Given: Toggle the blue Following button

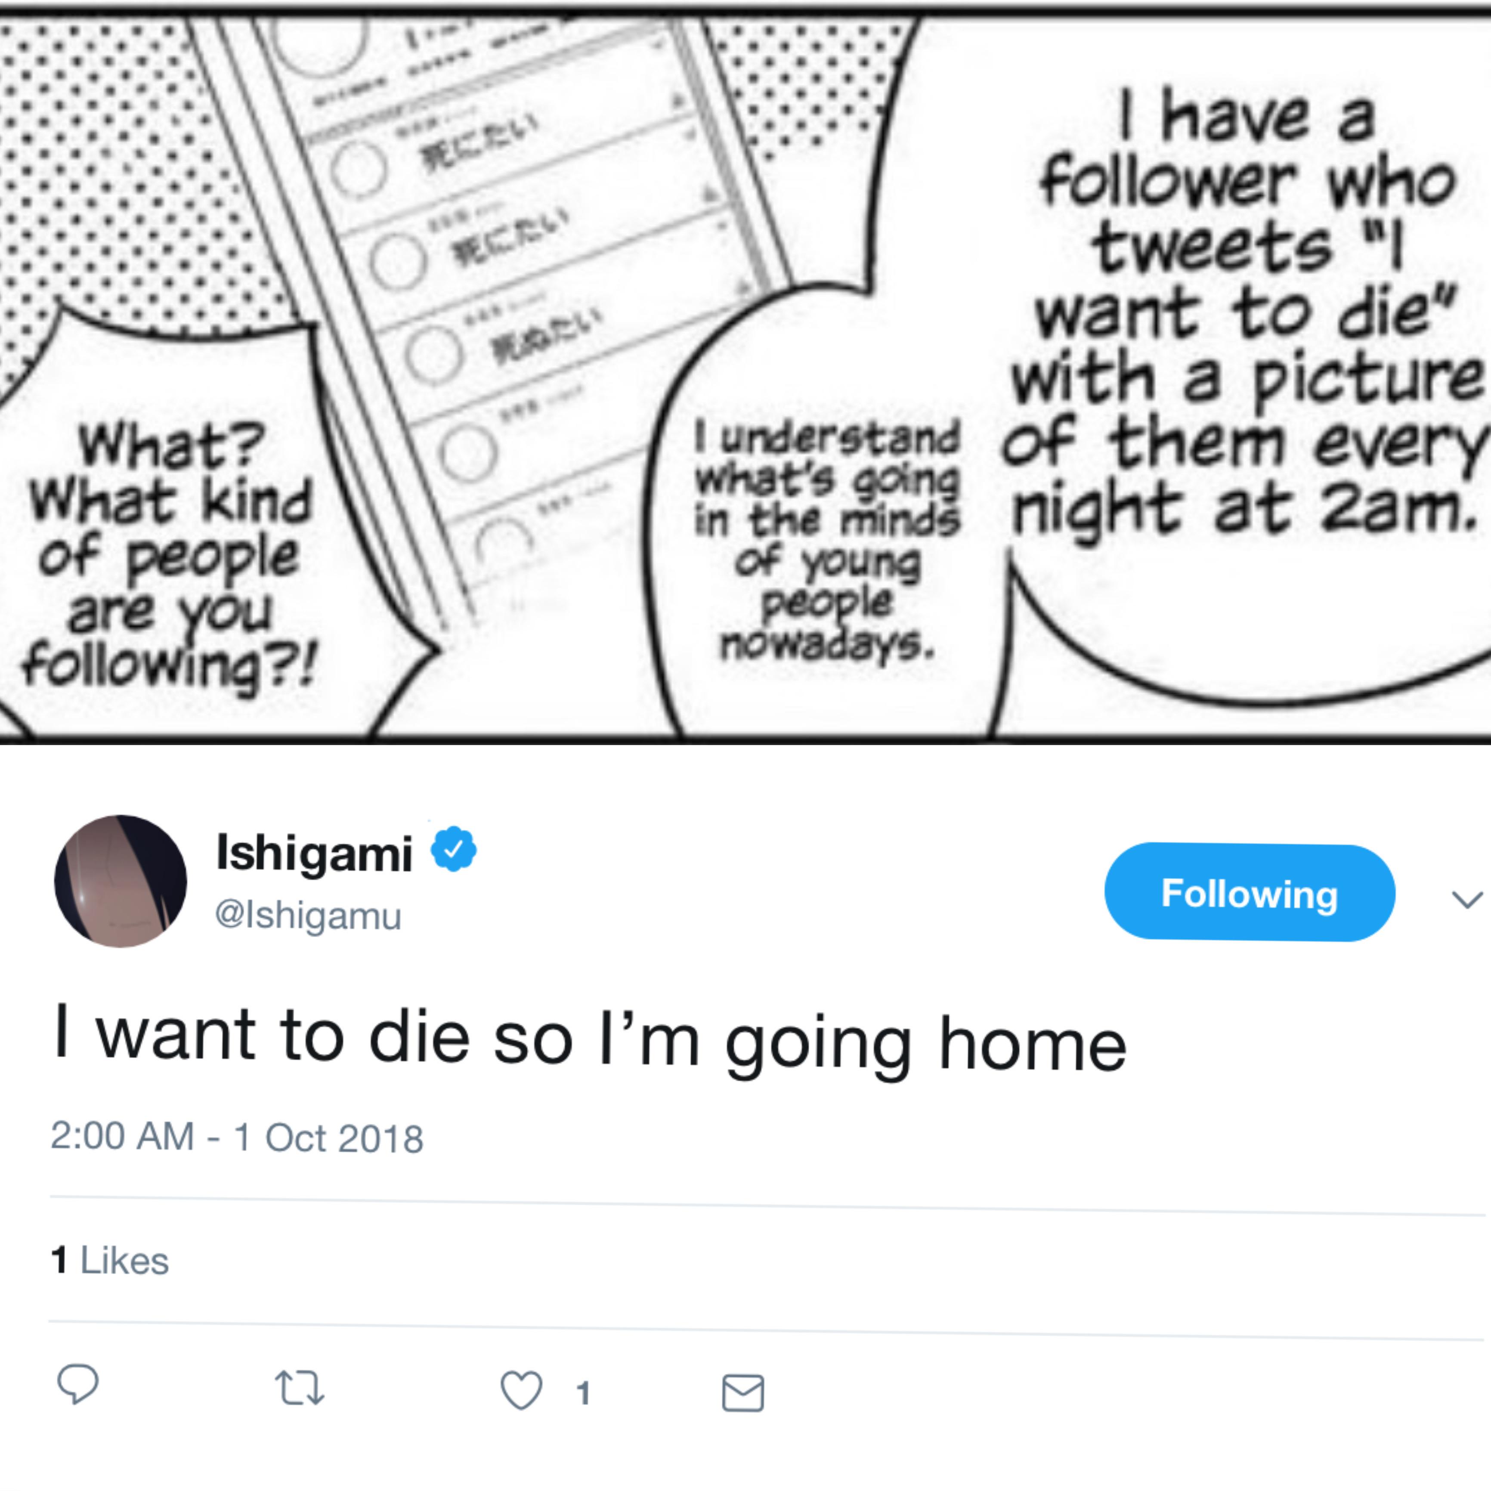Looking at the screenshot, I should click(1249, 893).
